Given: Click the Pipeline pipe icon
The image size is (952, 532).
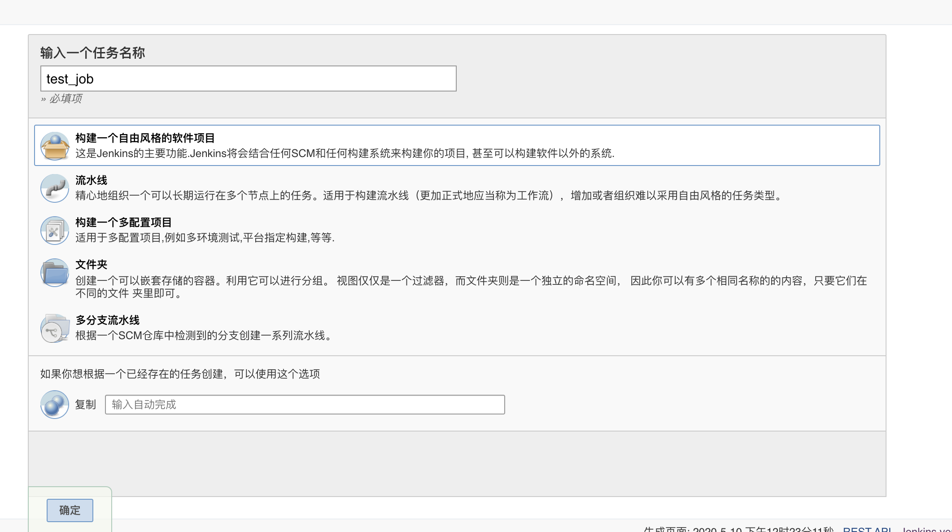Looking at the screenshot, I should click(55, 188).
